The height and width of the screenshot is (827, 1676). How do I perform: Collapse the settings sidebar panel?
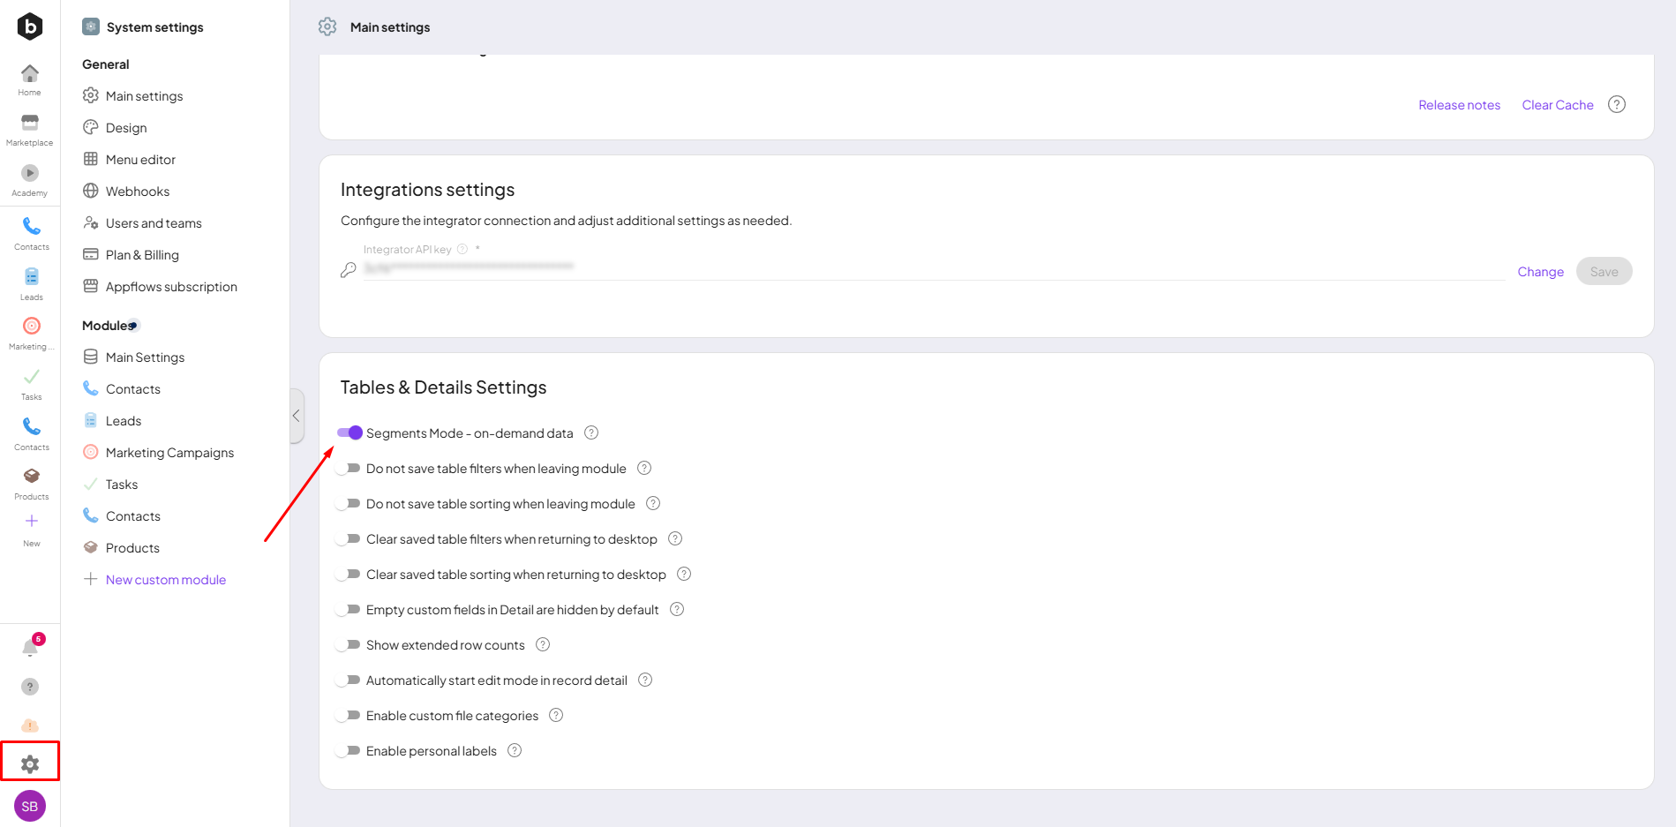297,416
